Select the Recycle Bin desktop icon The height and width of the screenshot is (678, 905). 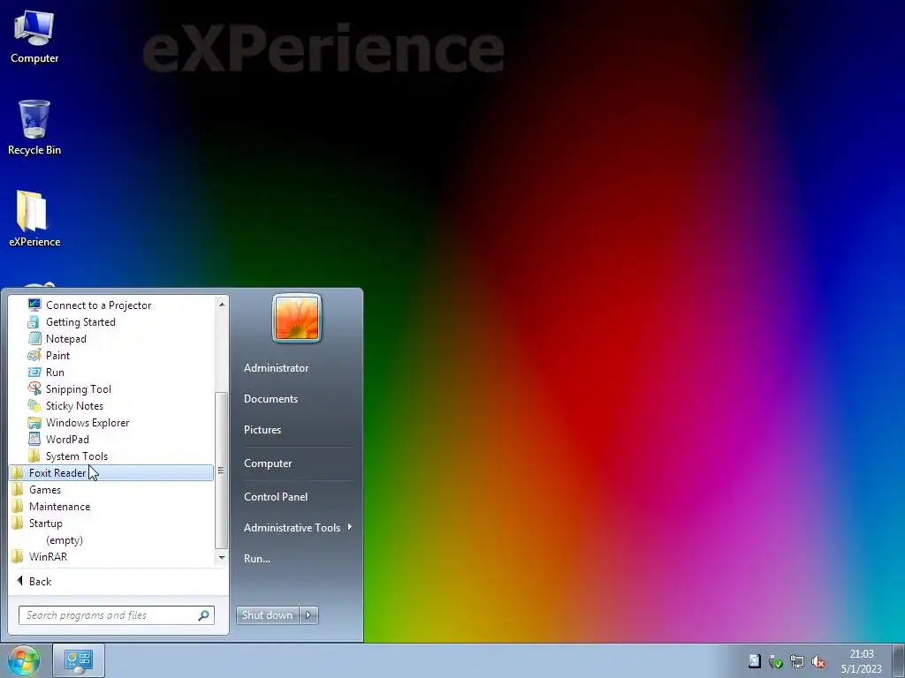click(x=34, y=127)
